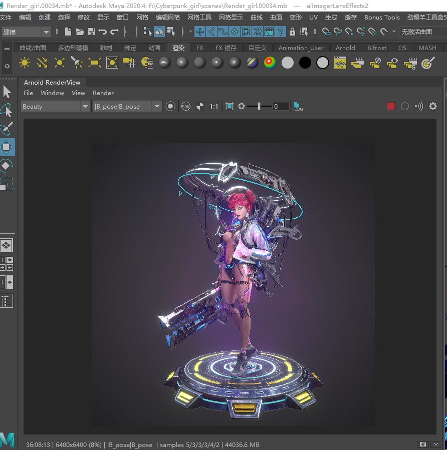Stop the render with the red button

click(x=391, y=106)
